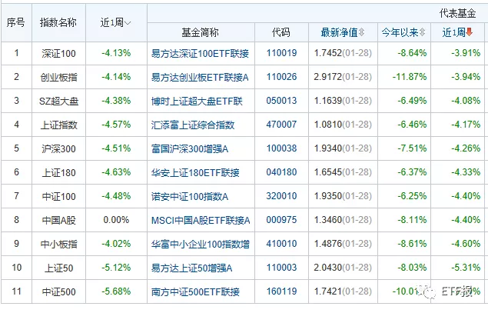The width and height of the screenshot is (488, 313).
Task: Click weekly change -5.12% for 上证50
Action: click(x=116, y=268)
